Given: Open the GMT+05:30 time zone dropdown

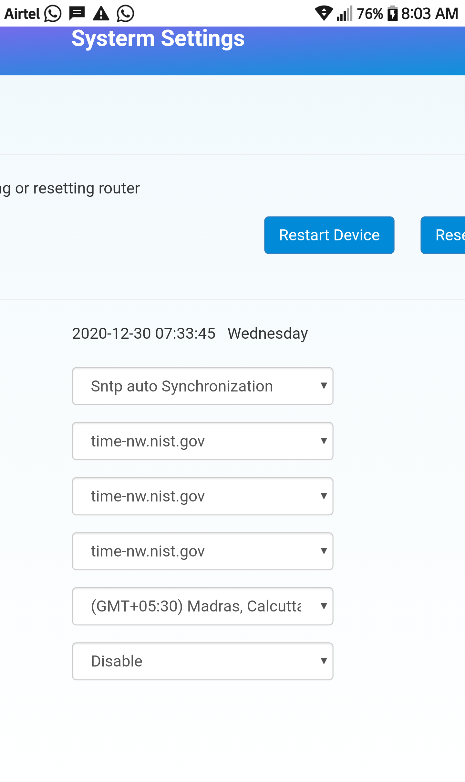Looking at the screenshot, I should tap(202, 606).
